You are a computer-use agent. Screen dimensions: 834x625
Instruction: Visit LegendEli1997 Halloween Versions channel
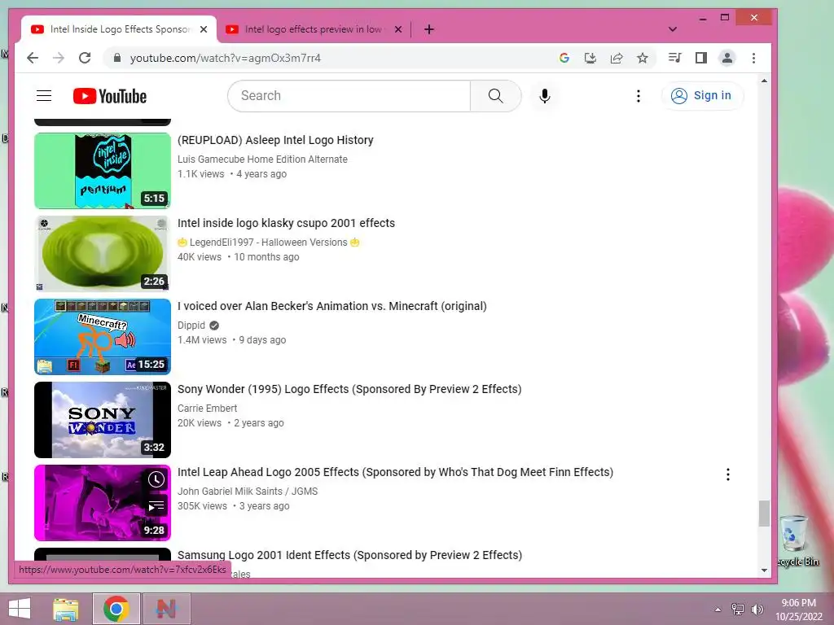tap(269, 243)
